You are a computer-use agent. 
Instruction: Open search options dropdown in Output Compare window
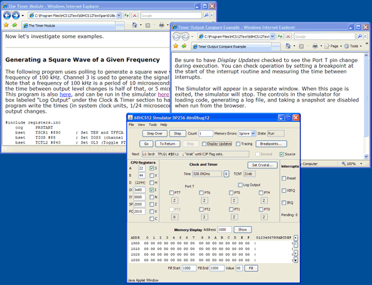pyautogui.click(x=365, y=36)
